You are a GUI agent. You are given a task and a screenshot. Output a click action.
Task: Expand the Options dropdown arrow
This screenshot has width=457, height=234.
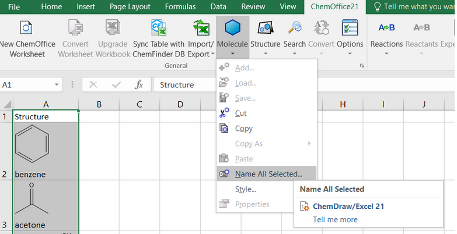tap(350, 54)
